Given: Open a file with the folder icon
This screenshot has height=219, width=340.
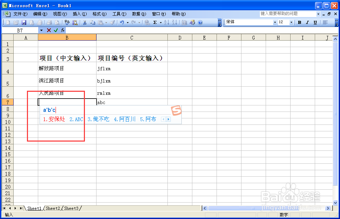Looking at the screenshot, I should pos(16,23).
